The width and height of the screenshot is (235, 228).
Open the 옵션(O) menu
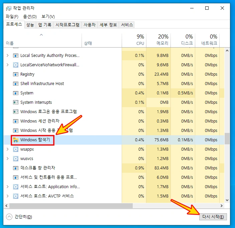point(30,16)
